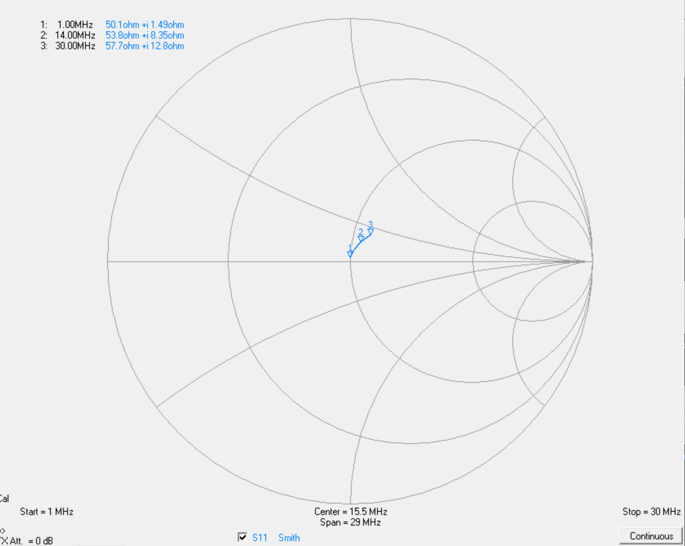
Task: Click the Span = 29 MHz value
Action: 350,522
